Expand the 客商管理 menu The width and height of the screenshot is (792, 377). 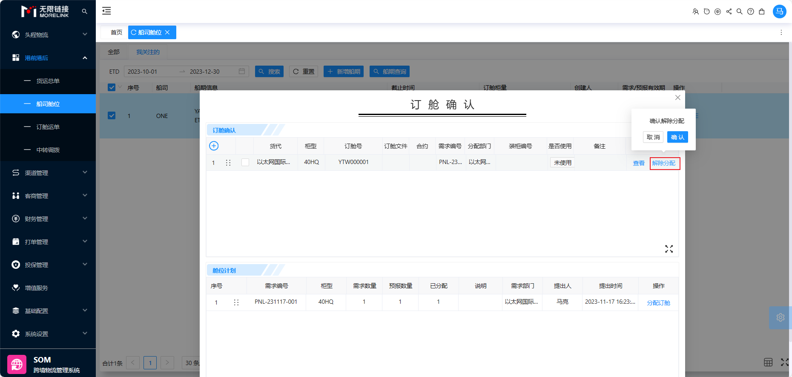pos(48,196)
